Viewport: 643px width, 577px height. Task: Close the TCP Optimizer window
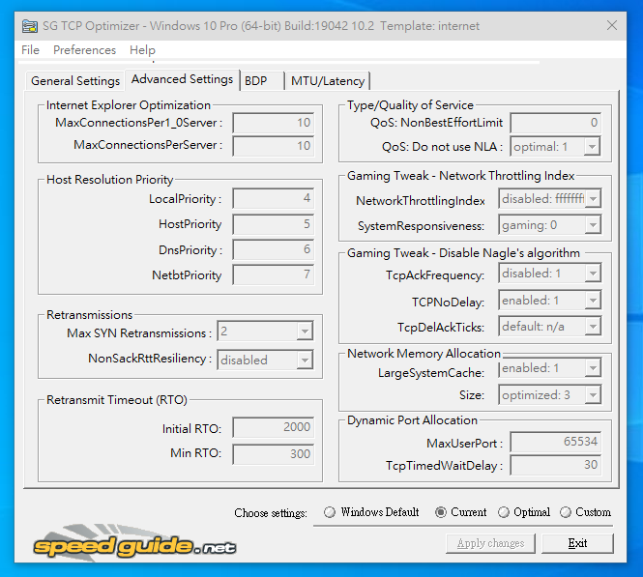click(x=611, y=25)
